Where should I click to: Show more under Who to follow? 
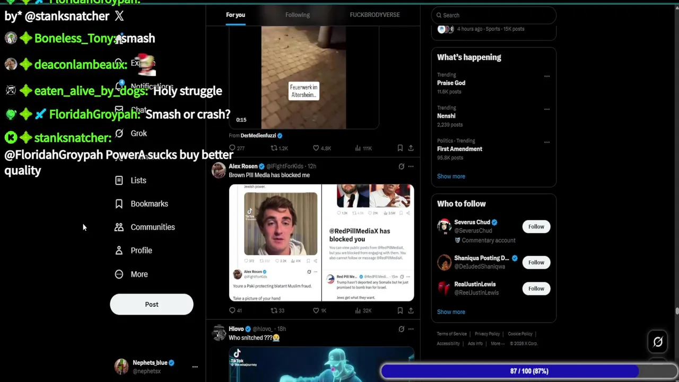pos(451,312)
